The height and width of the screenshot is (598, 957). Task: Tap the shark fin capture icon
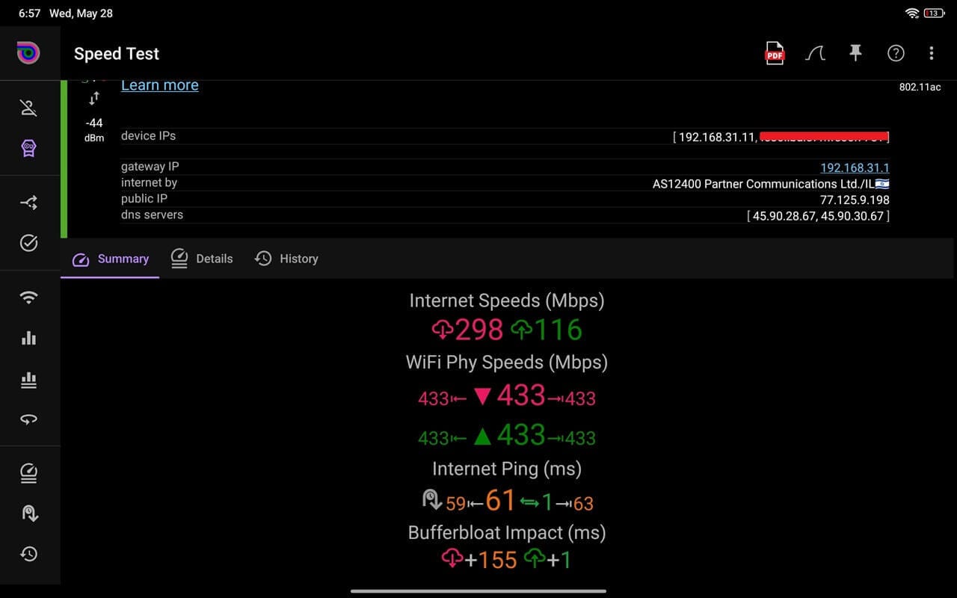tap(815, 54)
